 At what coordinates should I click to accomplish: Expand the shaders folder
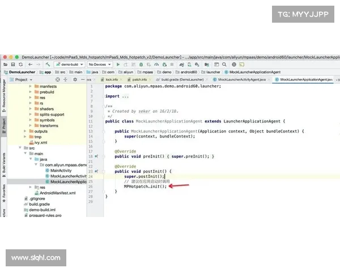click(31, 109)
